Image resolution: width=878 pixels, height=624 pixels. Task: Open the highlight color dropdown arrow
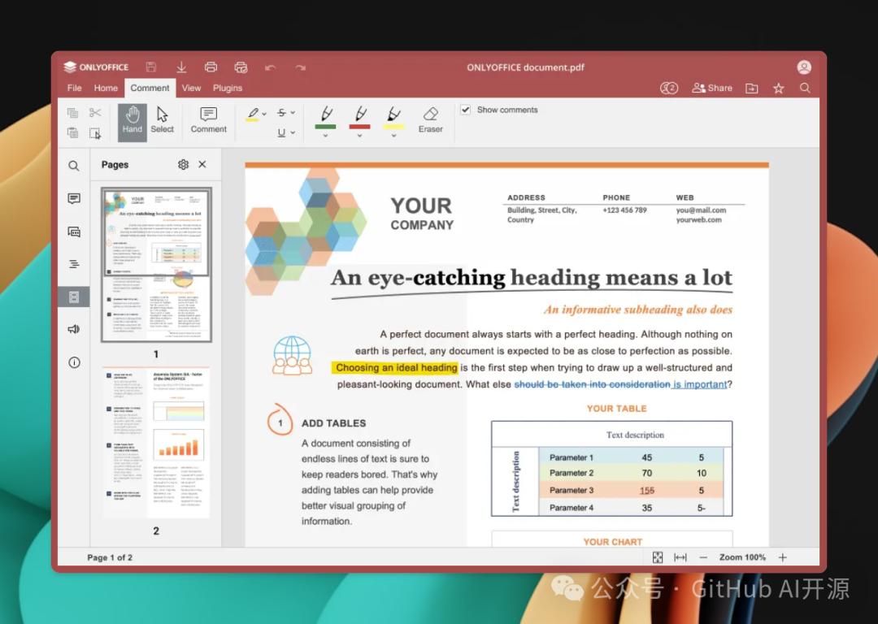pos(264,114)
